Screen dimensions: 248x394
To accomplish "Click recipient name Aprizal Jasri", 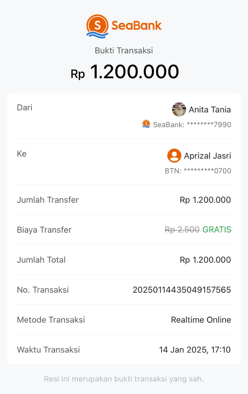I will click(207, 156).
